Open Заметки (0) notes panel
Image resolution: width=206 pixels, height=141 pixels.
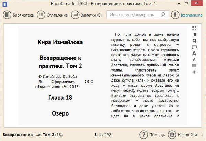[87, 15]
